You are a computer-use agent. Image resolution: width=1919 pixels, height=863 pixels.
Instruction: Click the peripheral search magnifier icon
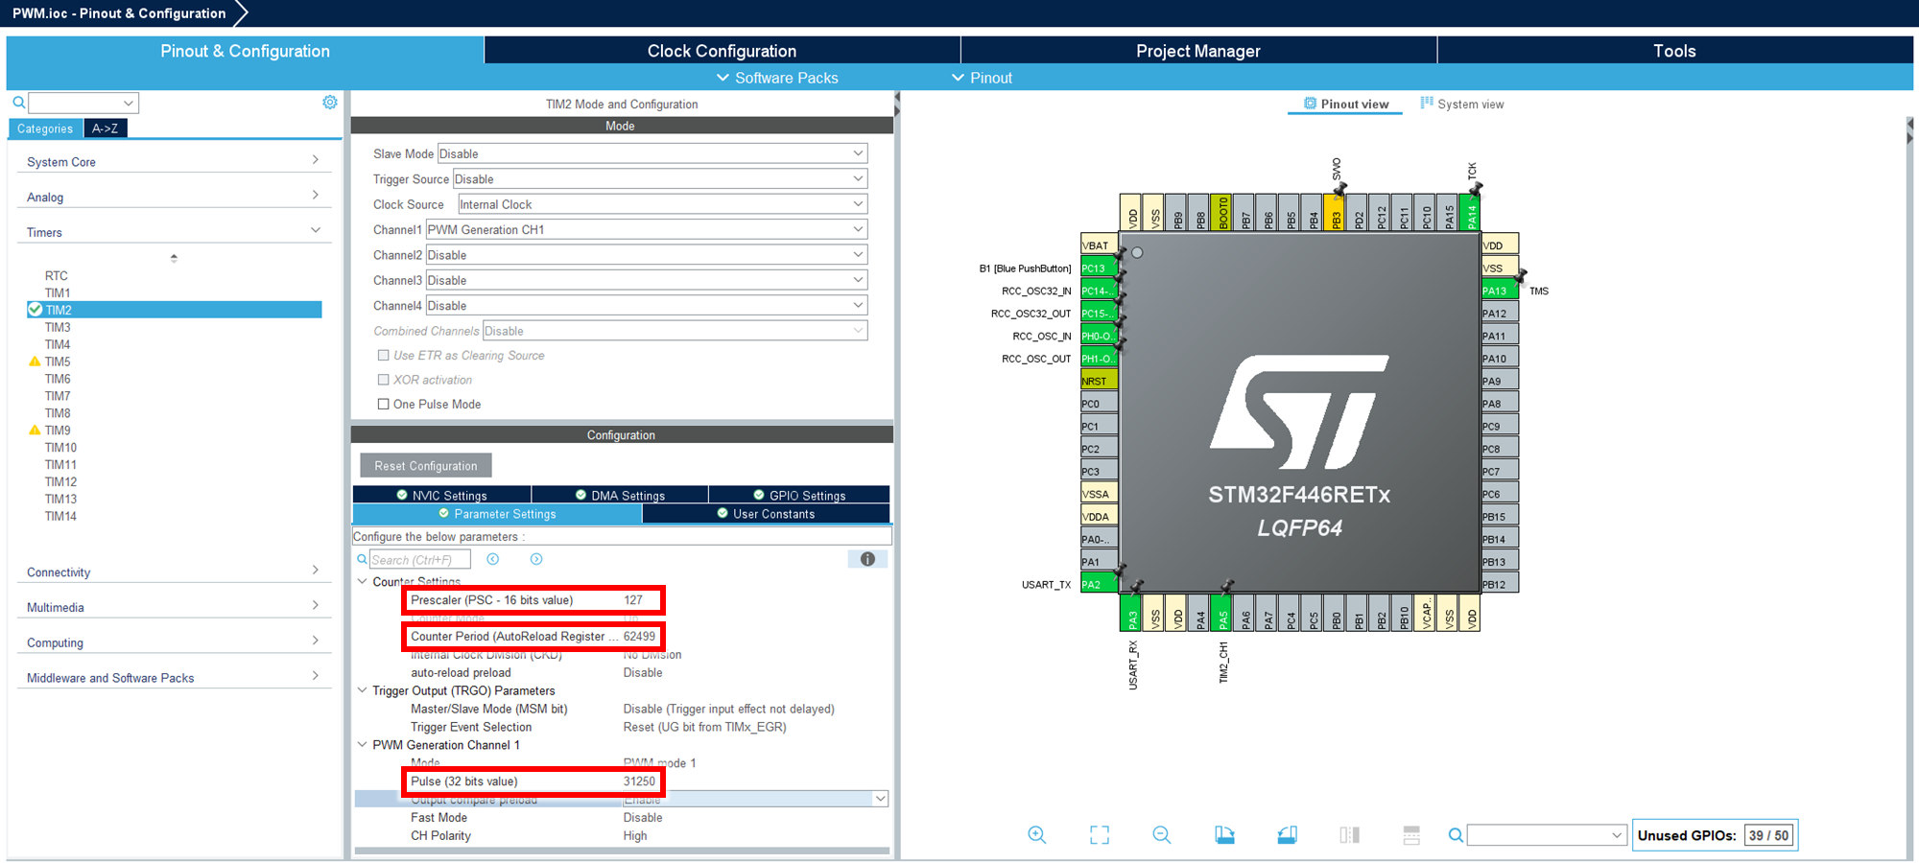point(18,103)
